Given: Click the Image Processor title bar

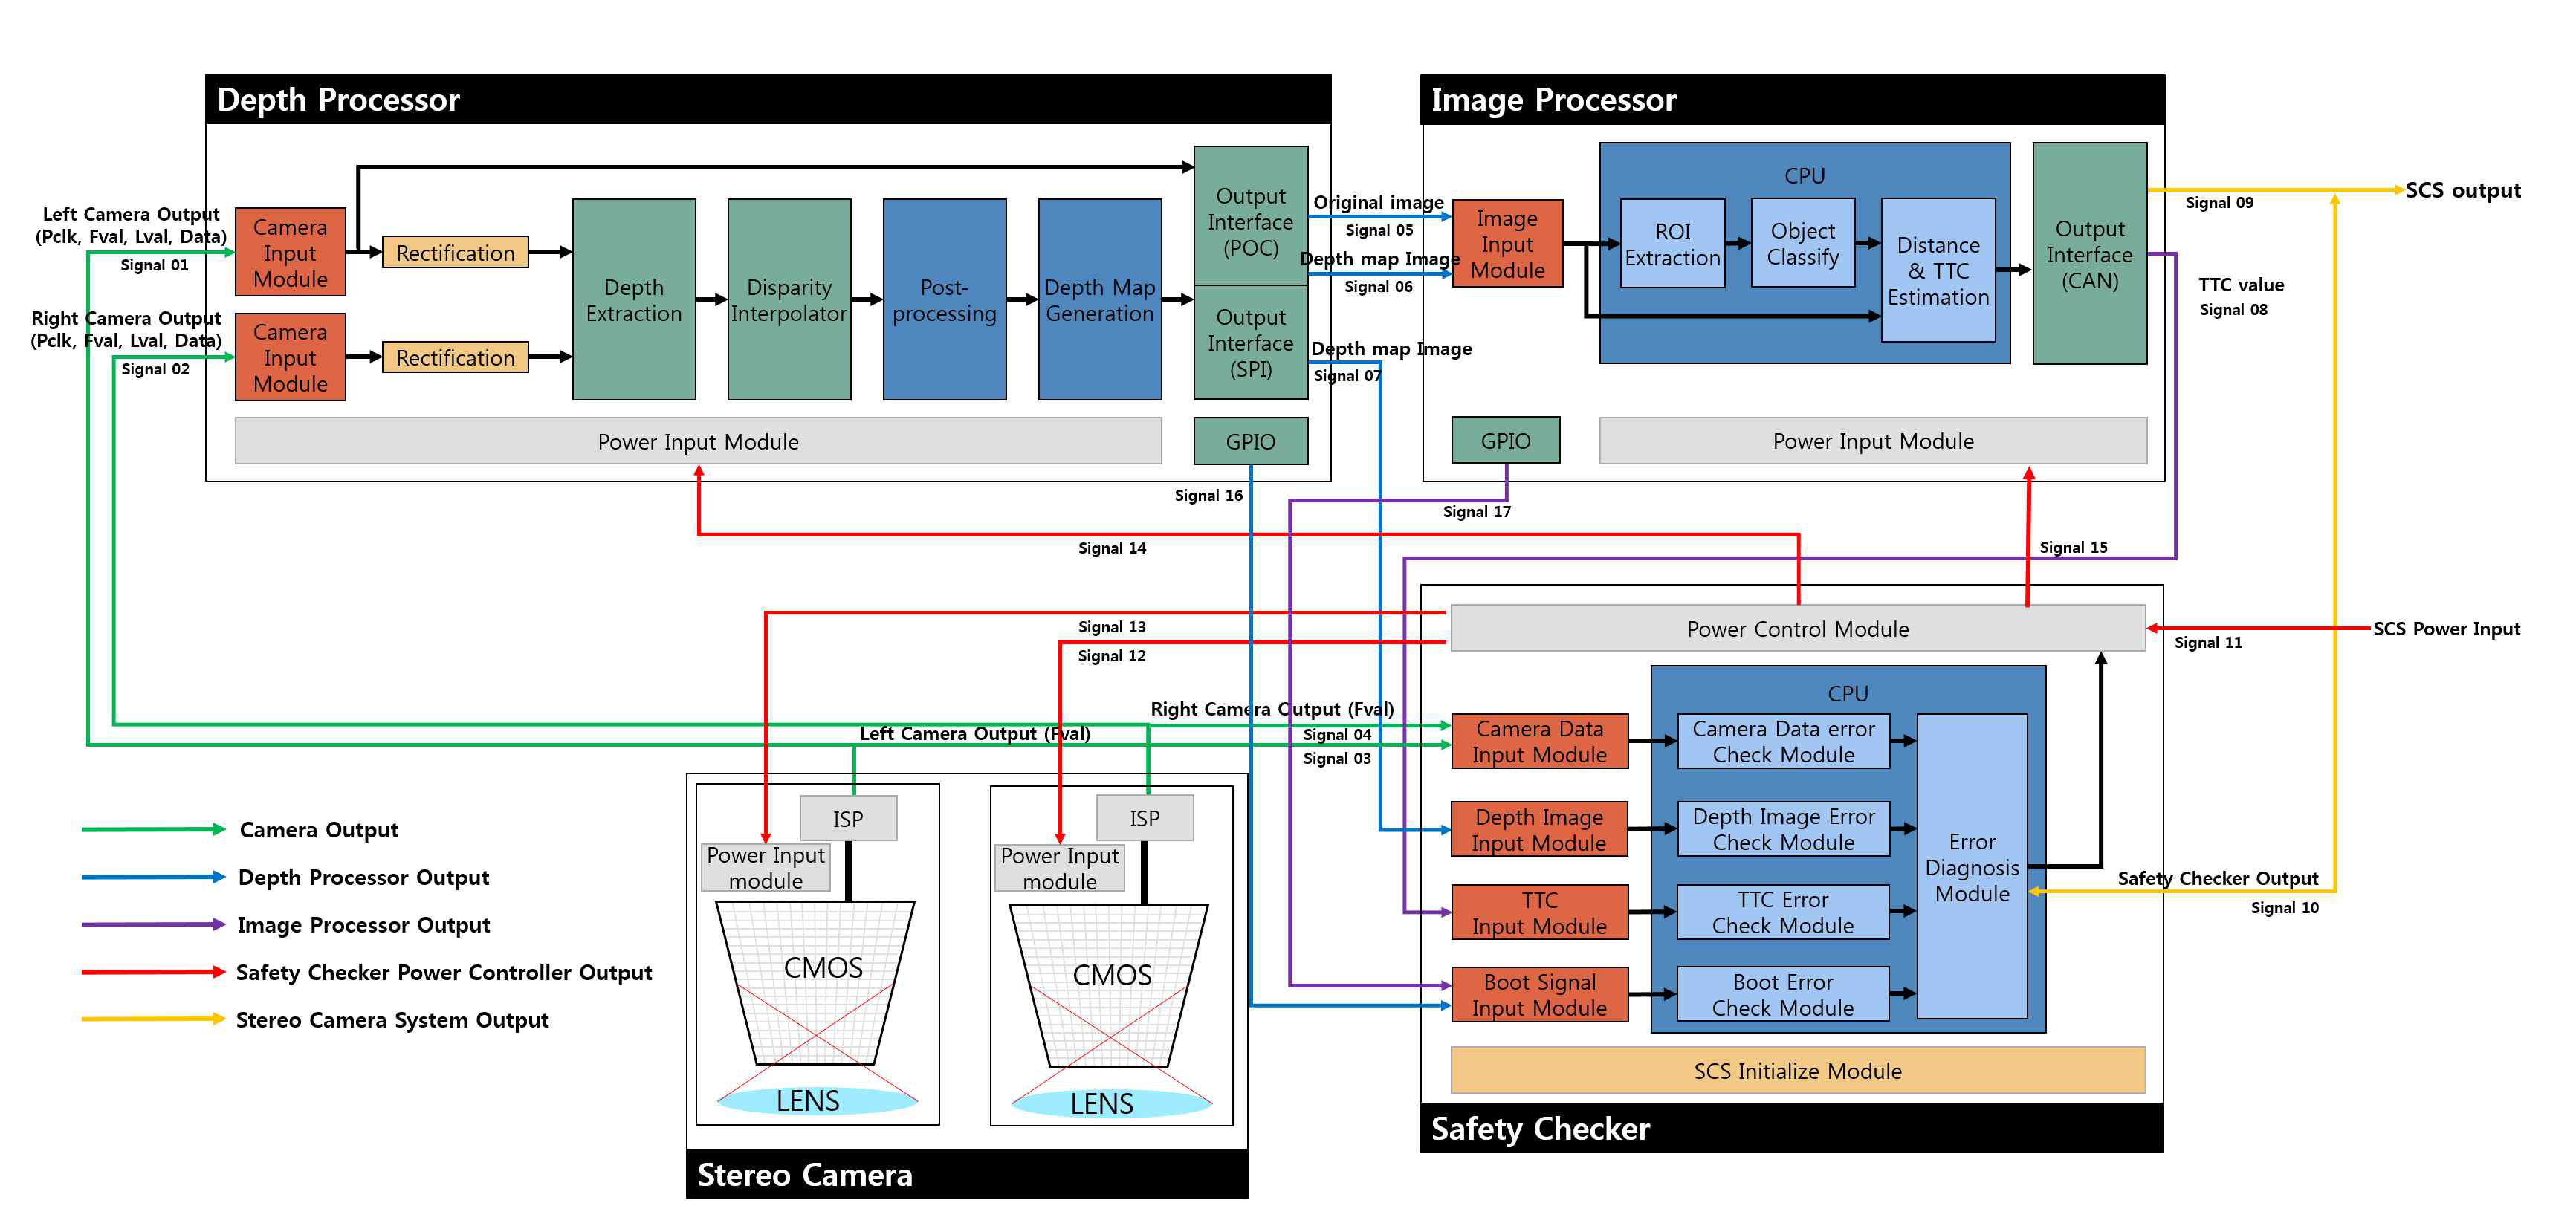Looking at the screenshot, I should 1792,99.
